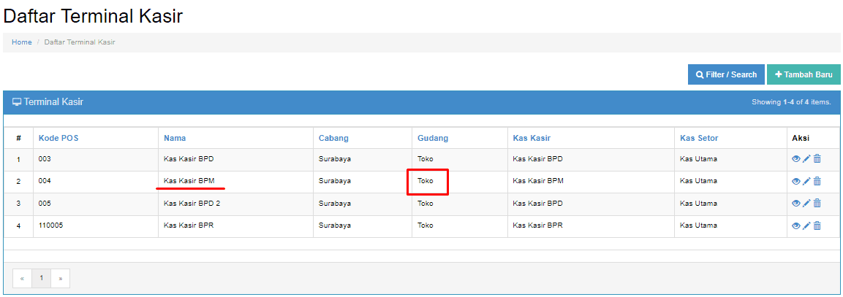Open eye view icon for Kode POS 005

tap(796, 203)
